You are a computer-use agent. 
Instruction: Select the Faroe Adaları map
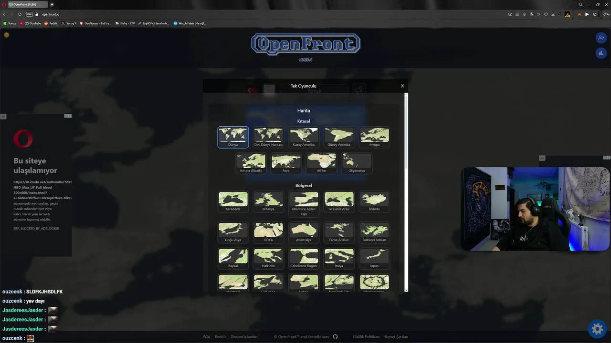[339, 232]
